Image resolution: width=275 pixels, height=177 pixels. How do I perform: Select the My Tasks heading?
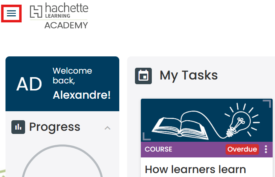pos(188,75)
